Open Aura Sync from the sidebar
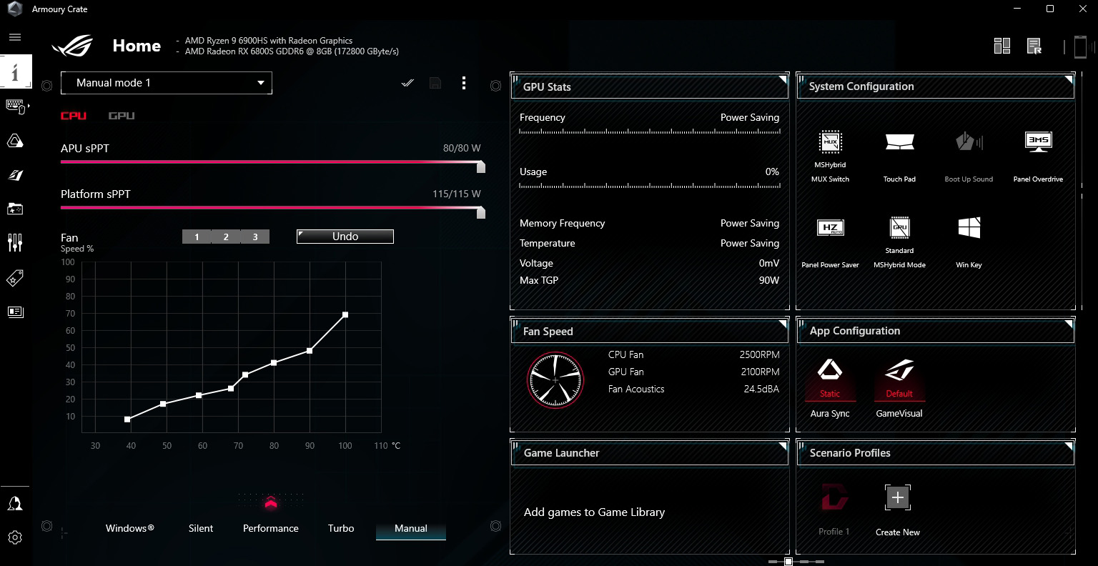This screenshot has width=1098, height=566. 15,141
